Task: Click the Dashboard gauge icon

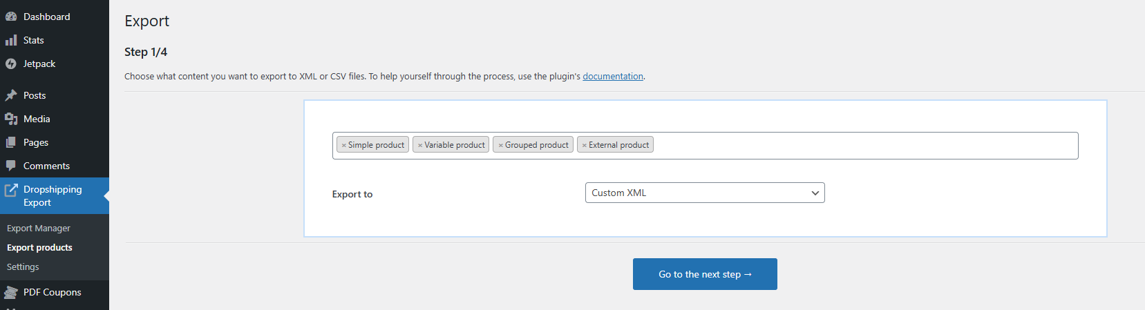Action: [11, 17]
